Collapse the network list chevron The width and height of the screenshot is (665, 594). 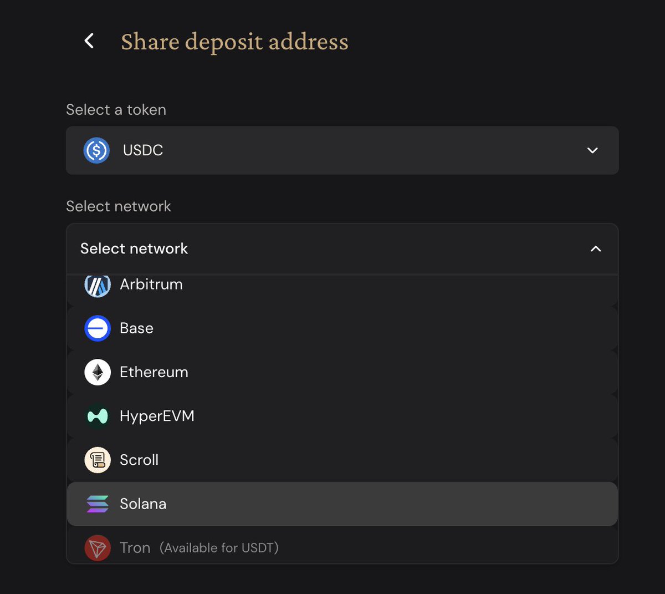point(596,249)
